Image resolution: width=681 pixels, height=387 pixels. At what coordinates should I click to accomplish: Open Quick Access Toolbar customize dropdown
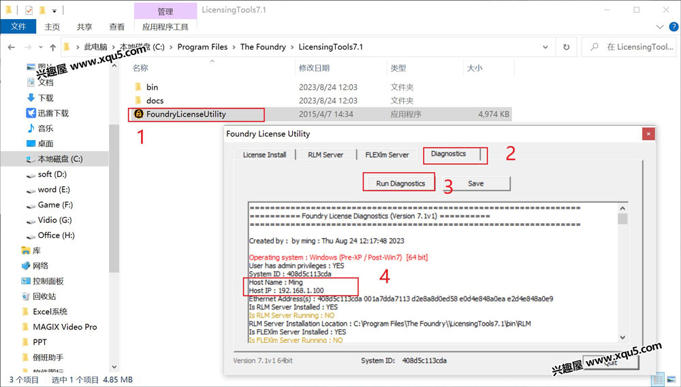click(x=54, y=10)
